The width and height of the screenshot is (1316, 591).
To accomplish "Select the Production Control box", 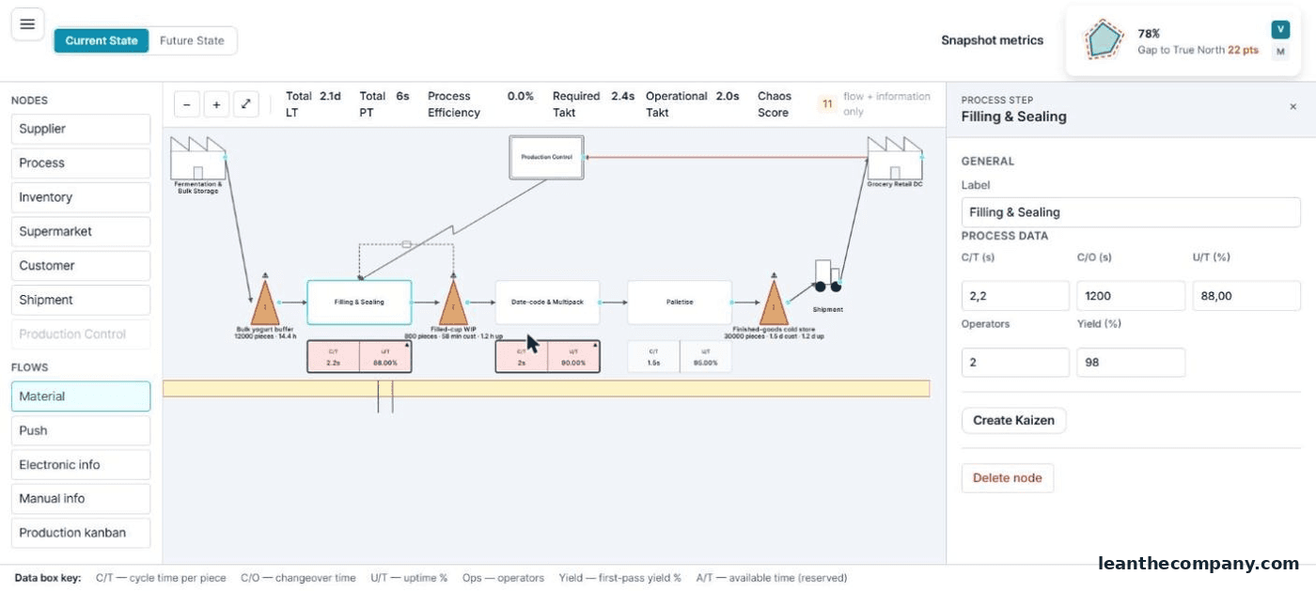I will (x=546, y=157).
